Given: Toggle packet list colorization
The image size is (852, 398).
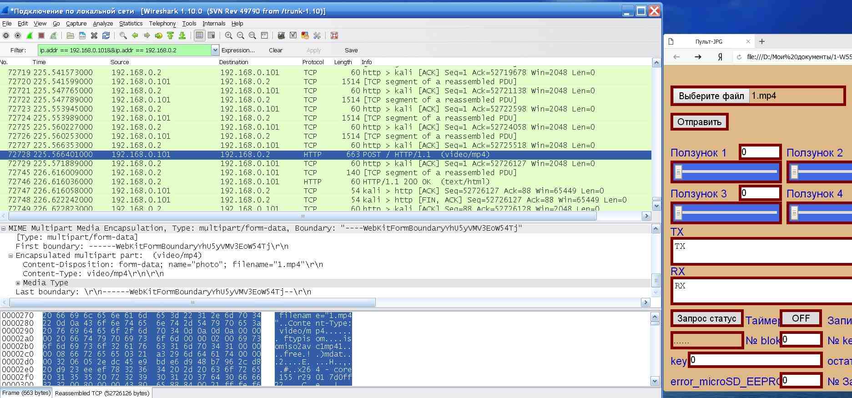Looking at the screenshot, I should [199, 35].
